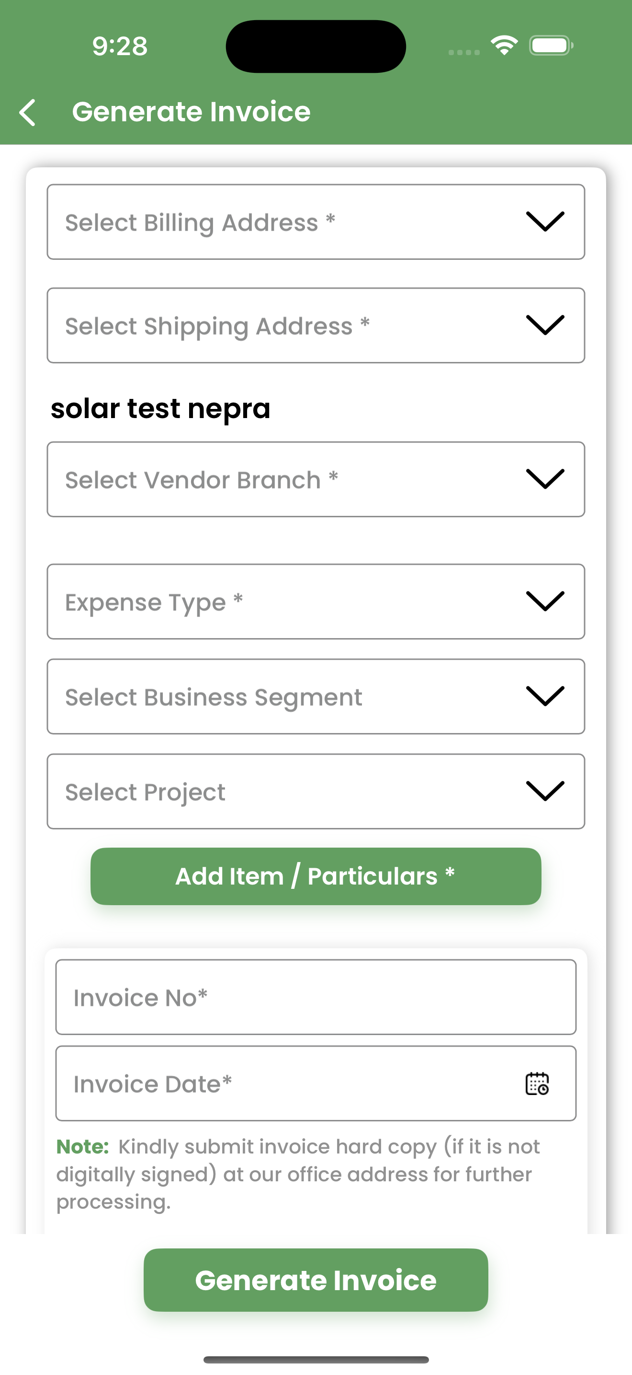Image resolution: width=632 pixels, height=1375 pixels.
Task: Focus the Invoice Date field
Action: pos(316,1084)
